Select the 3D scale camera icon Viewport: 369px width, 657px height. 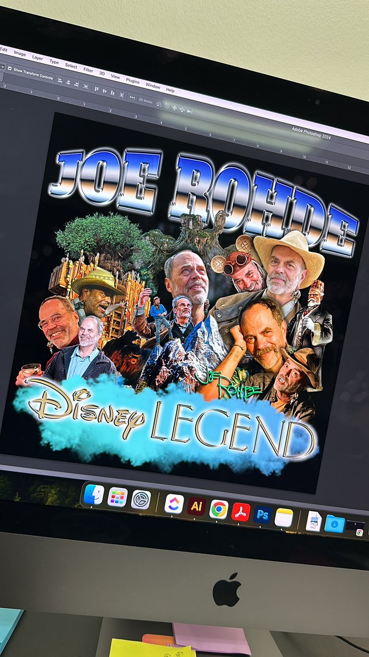pos(189,112)
